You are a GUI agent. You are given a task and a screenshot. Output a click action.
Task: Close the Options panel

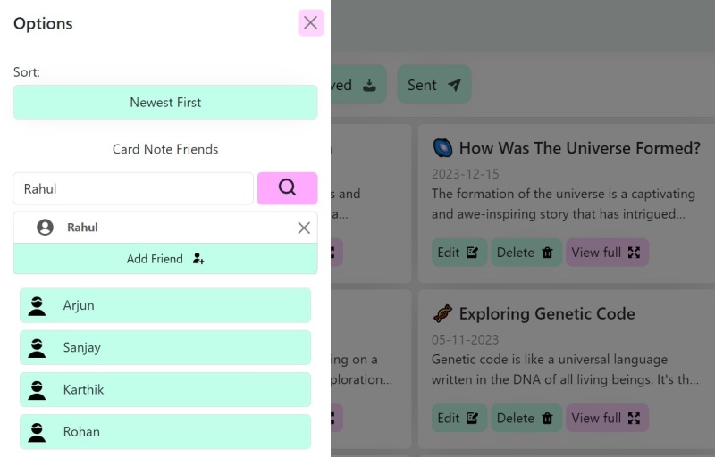pos(310,23)
